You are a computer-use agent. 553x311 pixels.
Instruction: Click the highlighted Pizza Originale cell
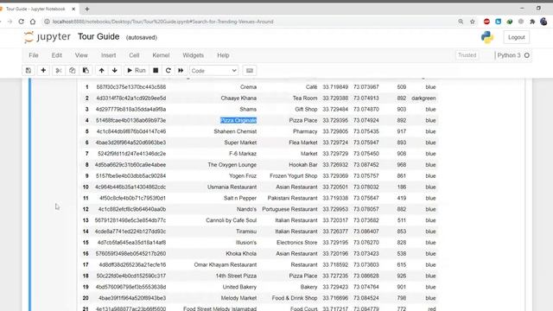click(238, 120)
